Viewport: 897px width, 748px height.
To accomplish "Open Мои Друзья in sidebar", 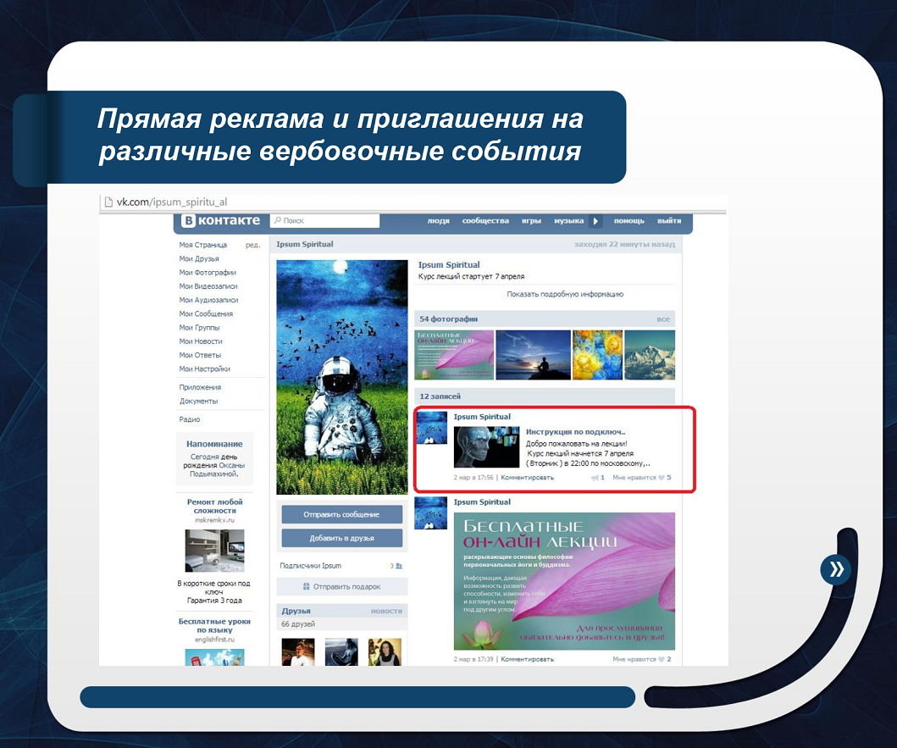I will click(x=199, y=258).
